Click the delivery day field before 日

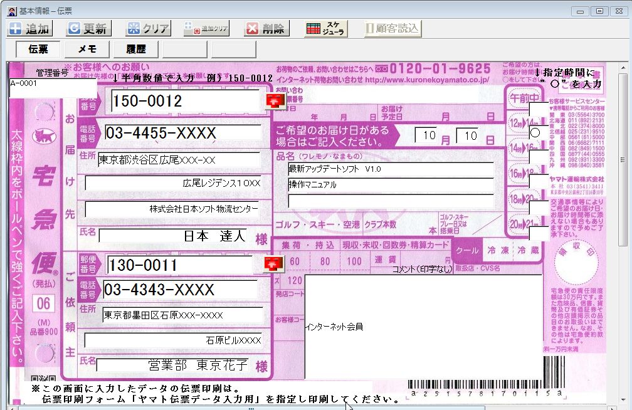tap(467, 135)
